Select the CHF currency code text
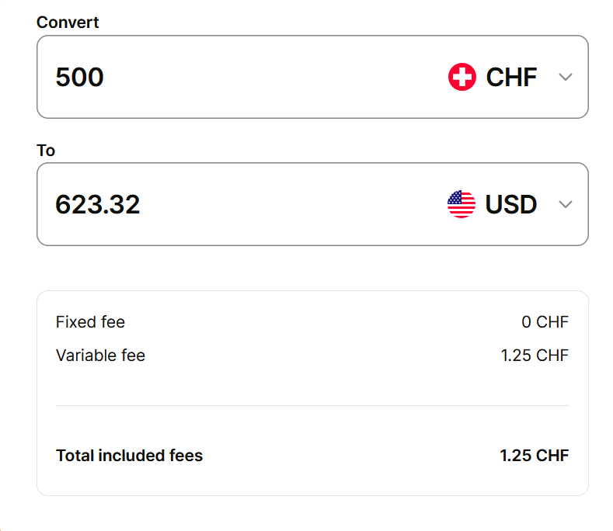613x531 pixels. tap(511, 77)
